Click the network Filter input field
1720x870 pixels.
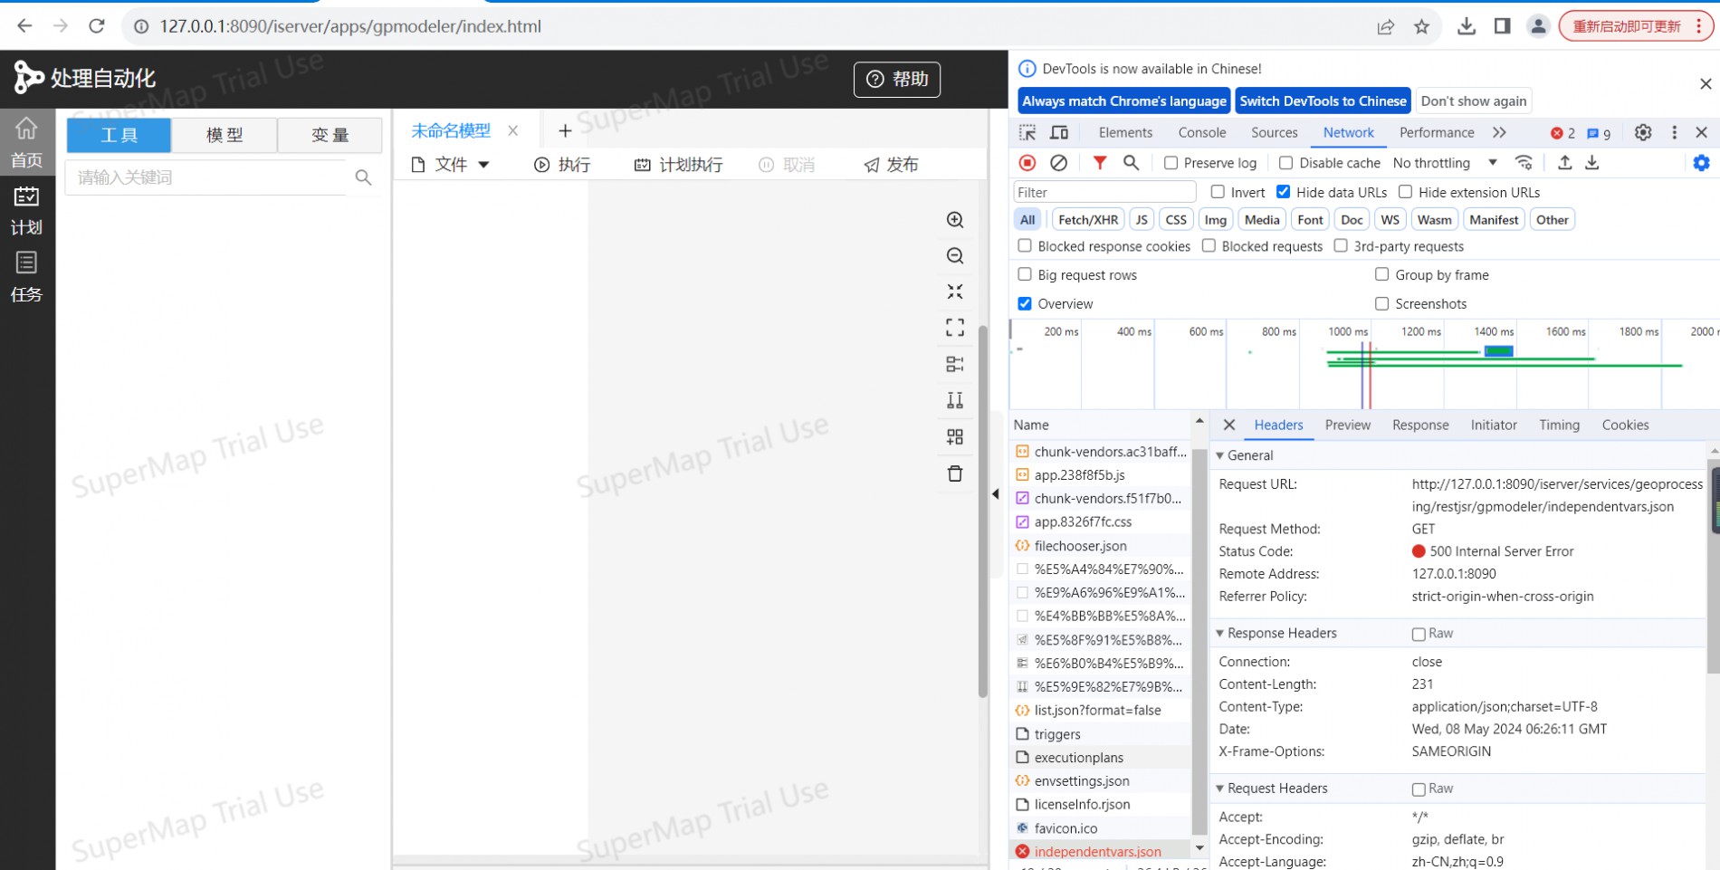(1104, 192)
